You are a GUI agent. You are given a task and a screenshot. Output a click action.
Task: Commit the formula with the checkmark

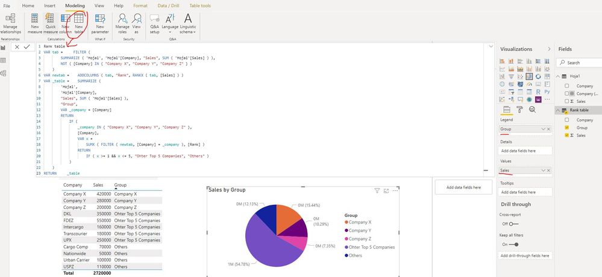(27, 47)
